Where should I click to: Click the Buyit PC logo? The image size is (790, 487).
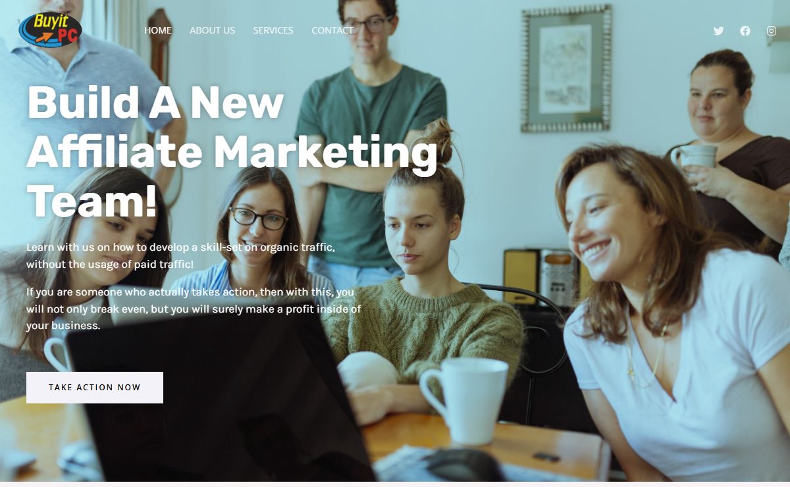click(51, 30)
